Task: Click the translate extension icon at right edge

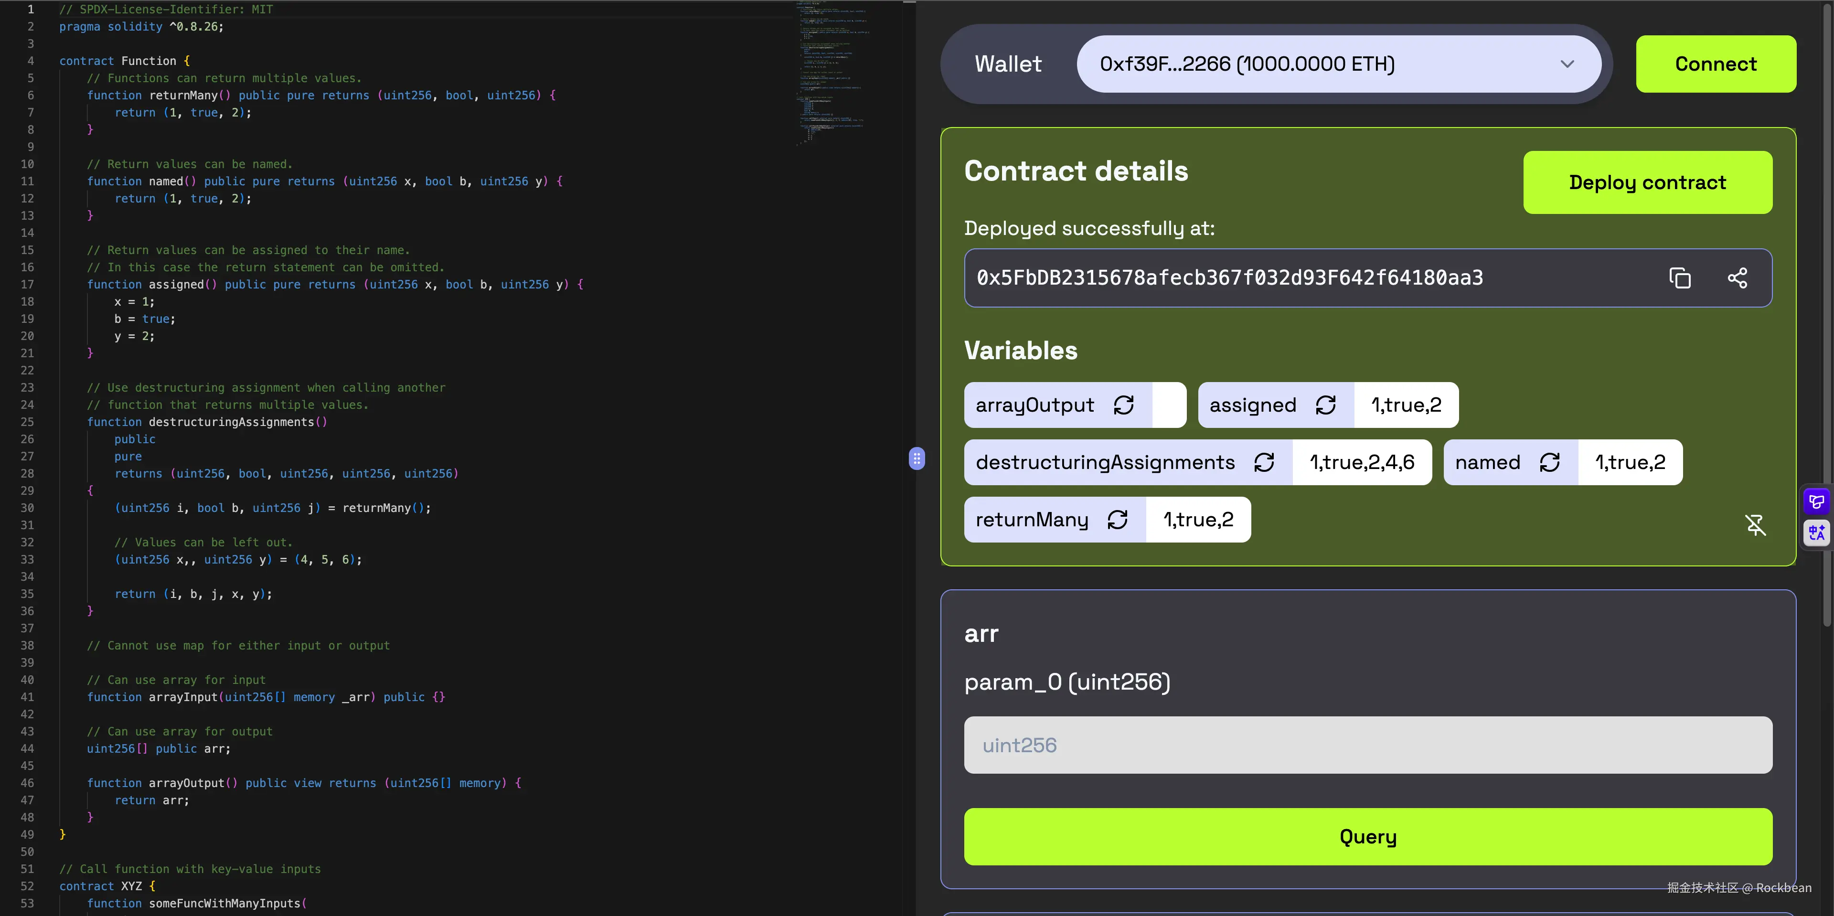Action: (x=1816, y=533)
